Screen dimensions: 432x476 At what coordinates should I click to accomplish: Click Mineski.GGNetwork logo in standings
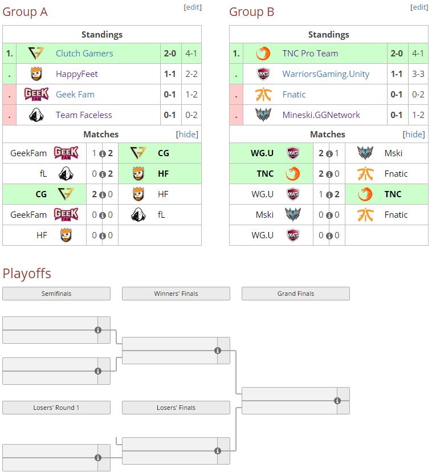(x=263, y=115)
